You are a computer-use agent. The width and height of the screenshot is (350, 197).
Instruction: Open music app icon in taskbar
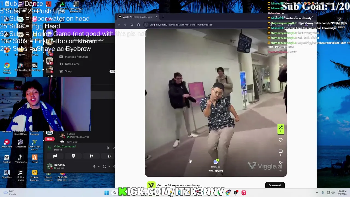244,193
